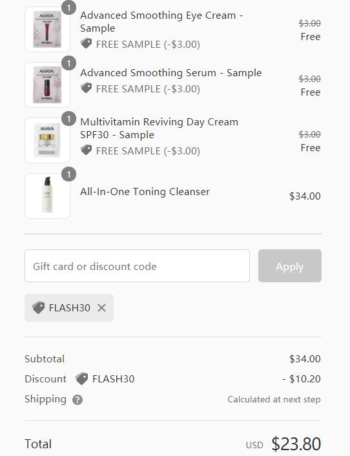Image resolution: width=350 pixels, height=456 pixels.
Task: Click the tag icon on FLASH30 chip
Action: [38, 307]
